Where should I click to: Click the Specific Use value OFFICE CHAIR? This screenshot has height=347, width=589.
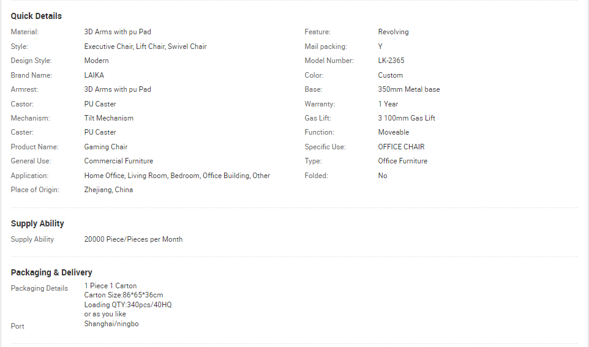tap(401, 147)
